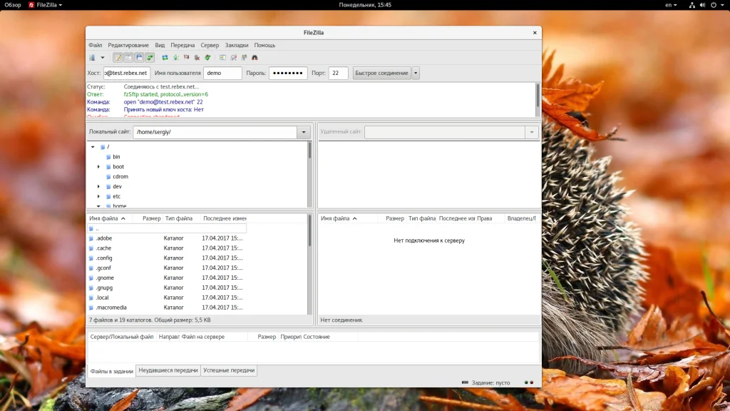Toggle the local directory tree view

pyautogui.click(x=129, y=58)
